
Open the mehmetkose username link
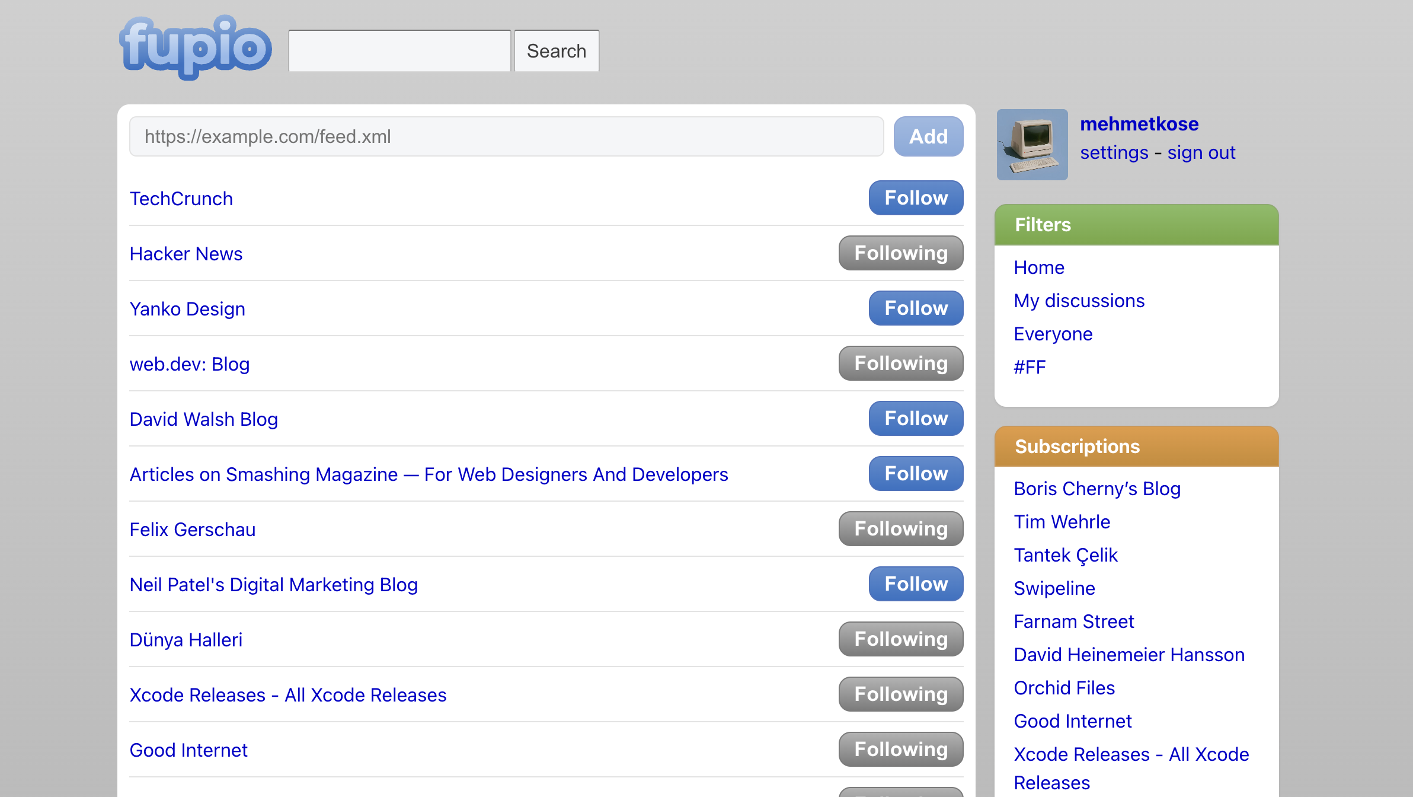tap(1139, 124)
